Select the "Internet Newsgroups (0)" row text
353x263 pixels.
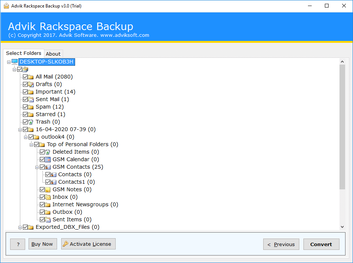click(x=85, y=204)
